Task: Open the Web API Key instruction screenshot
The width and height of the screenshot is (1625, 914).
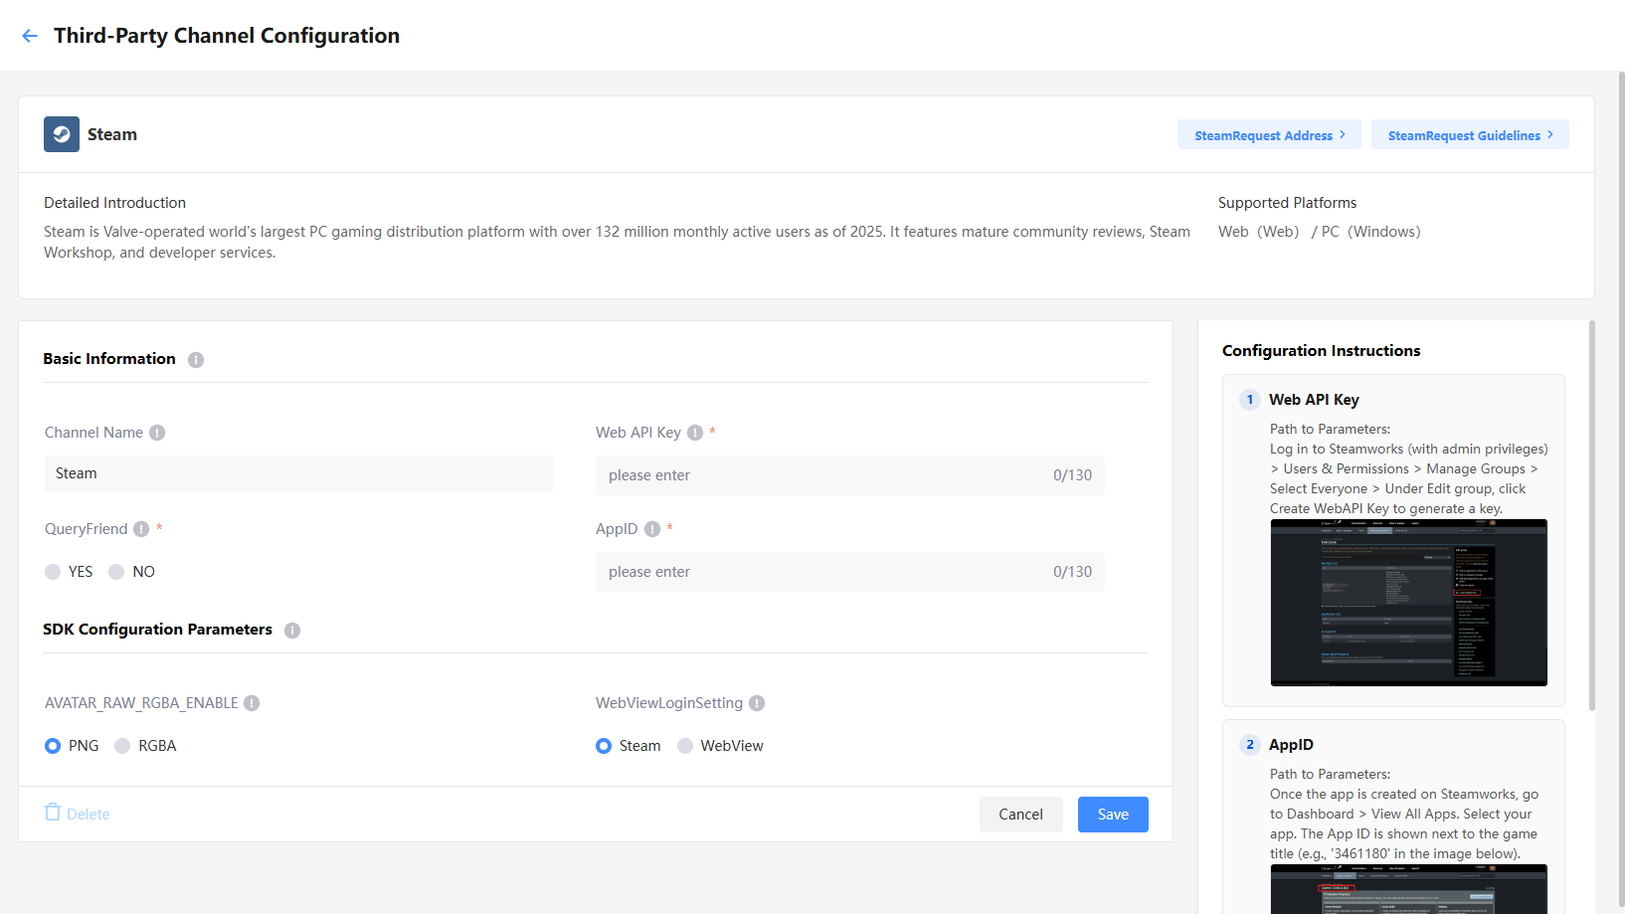Action: [x=1409, y=603]
